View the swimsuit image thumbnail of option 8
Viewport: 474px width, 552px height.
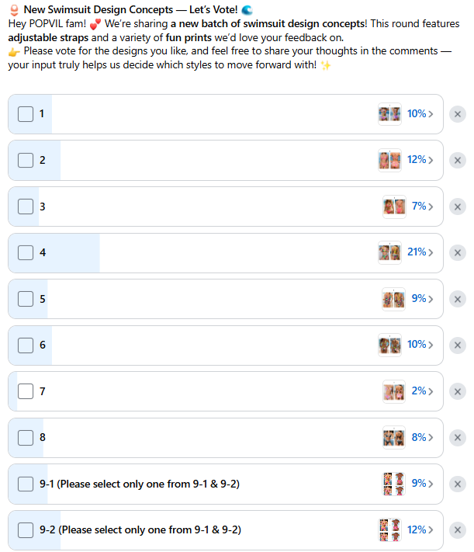394,438
